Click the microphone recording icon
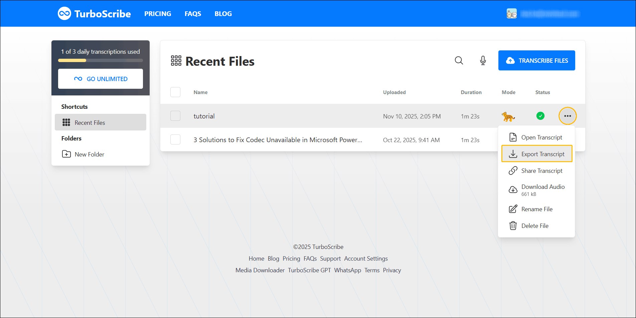This screenshot has width=636, height=318. (483, 60)
